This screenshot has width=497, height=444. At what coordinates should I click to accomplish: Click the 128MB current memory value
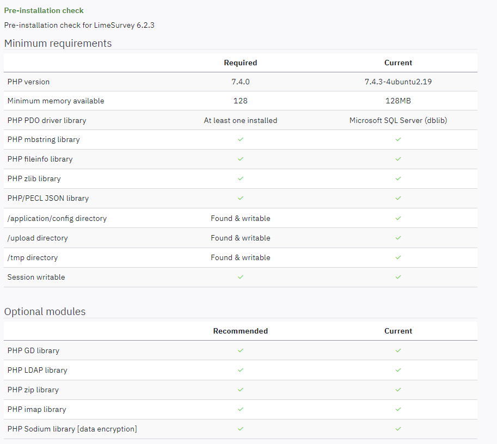pos(398,101)
